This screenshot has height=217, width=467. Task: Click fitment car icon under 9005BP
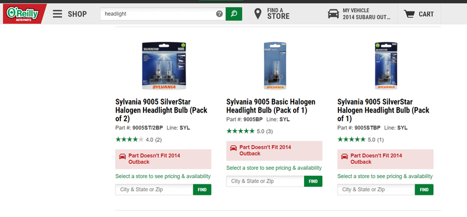click(233, 148)
